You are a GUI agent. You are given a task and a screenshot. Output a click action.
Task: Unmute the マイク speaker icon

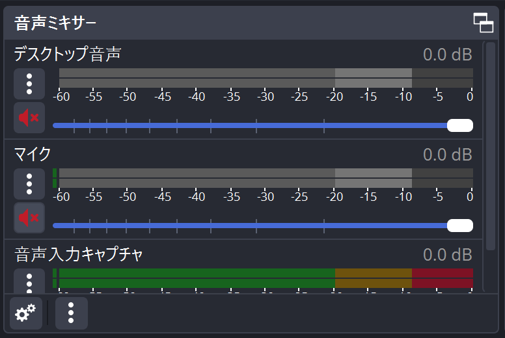pyautogui.click(x=29, y=218)
